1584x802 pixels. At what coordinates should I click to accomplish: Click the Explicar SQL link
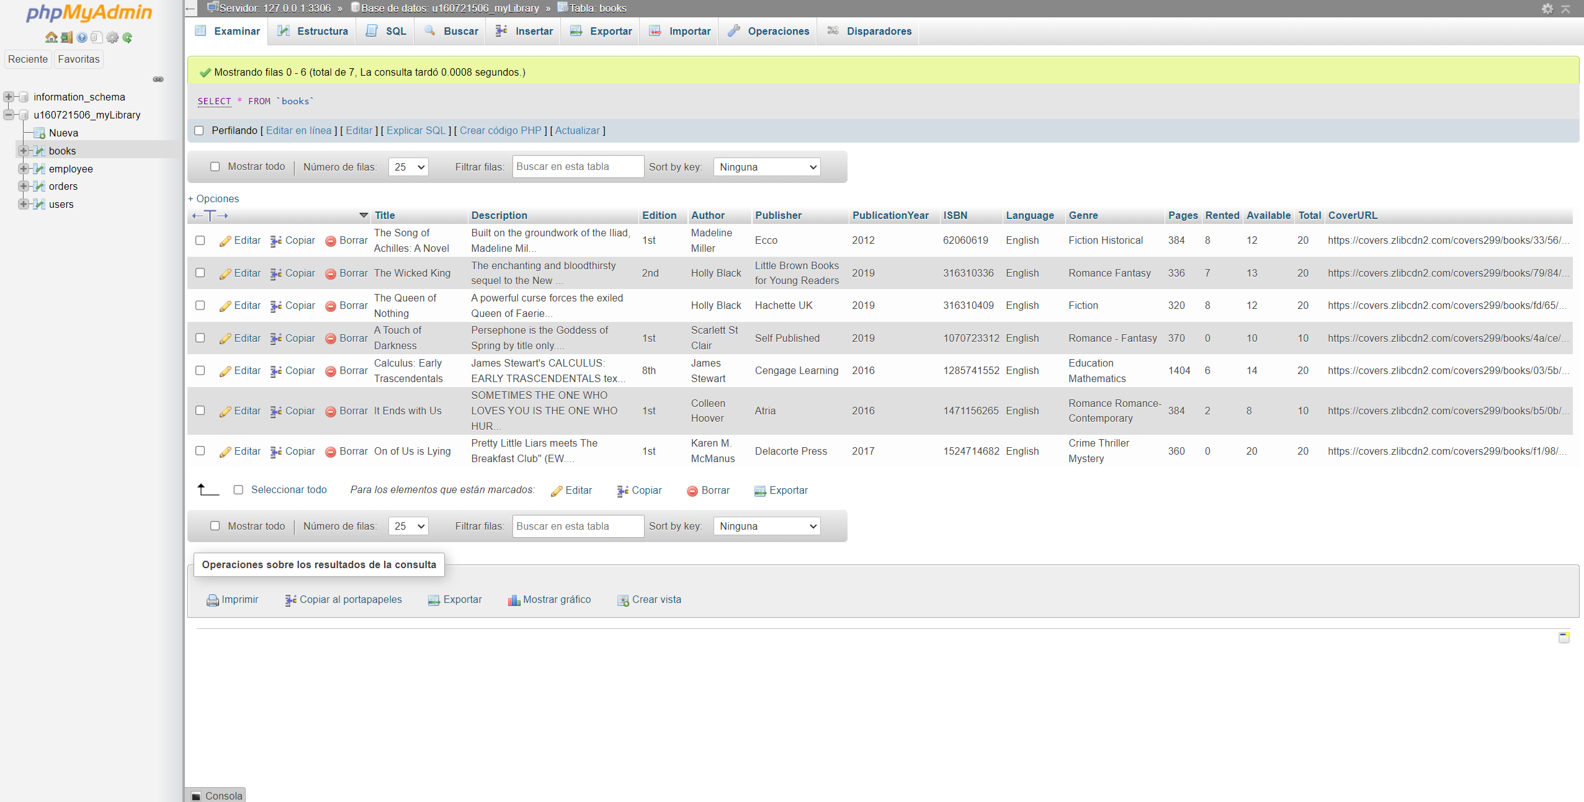click(416, 130)
